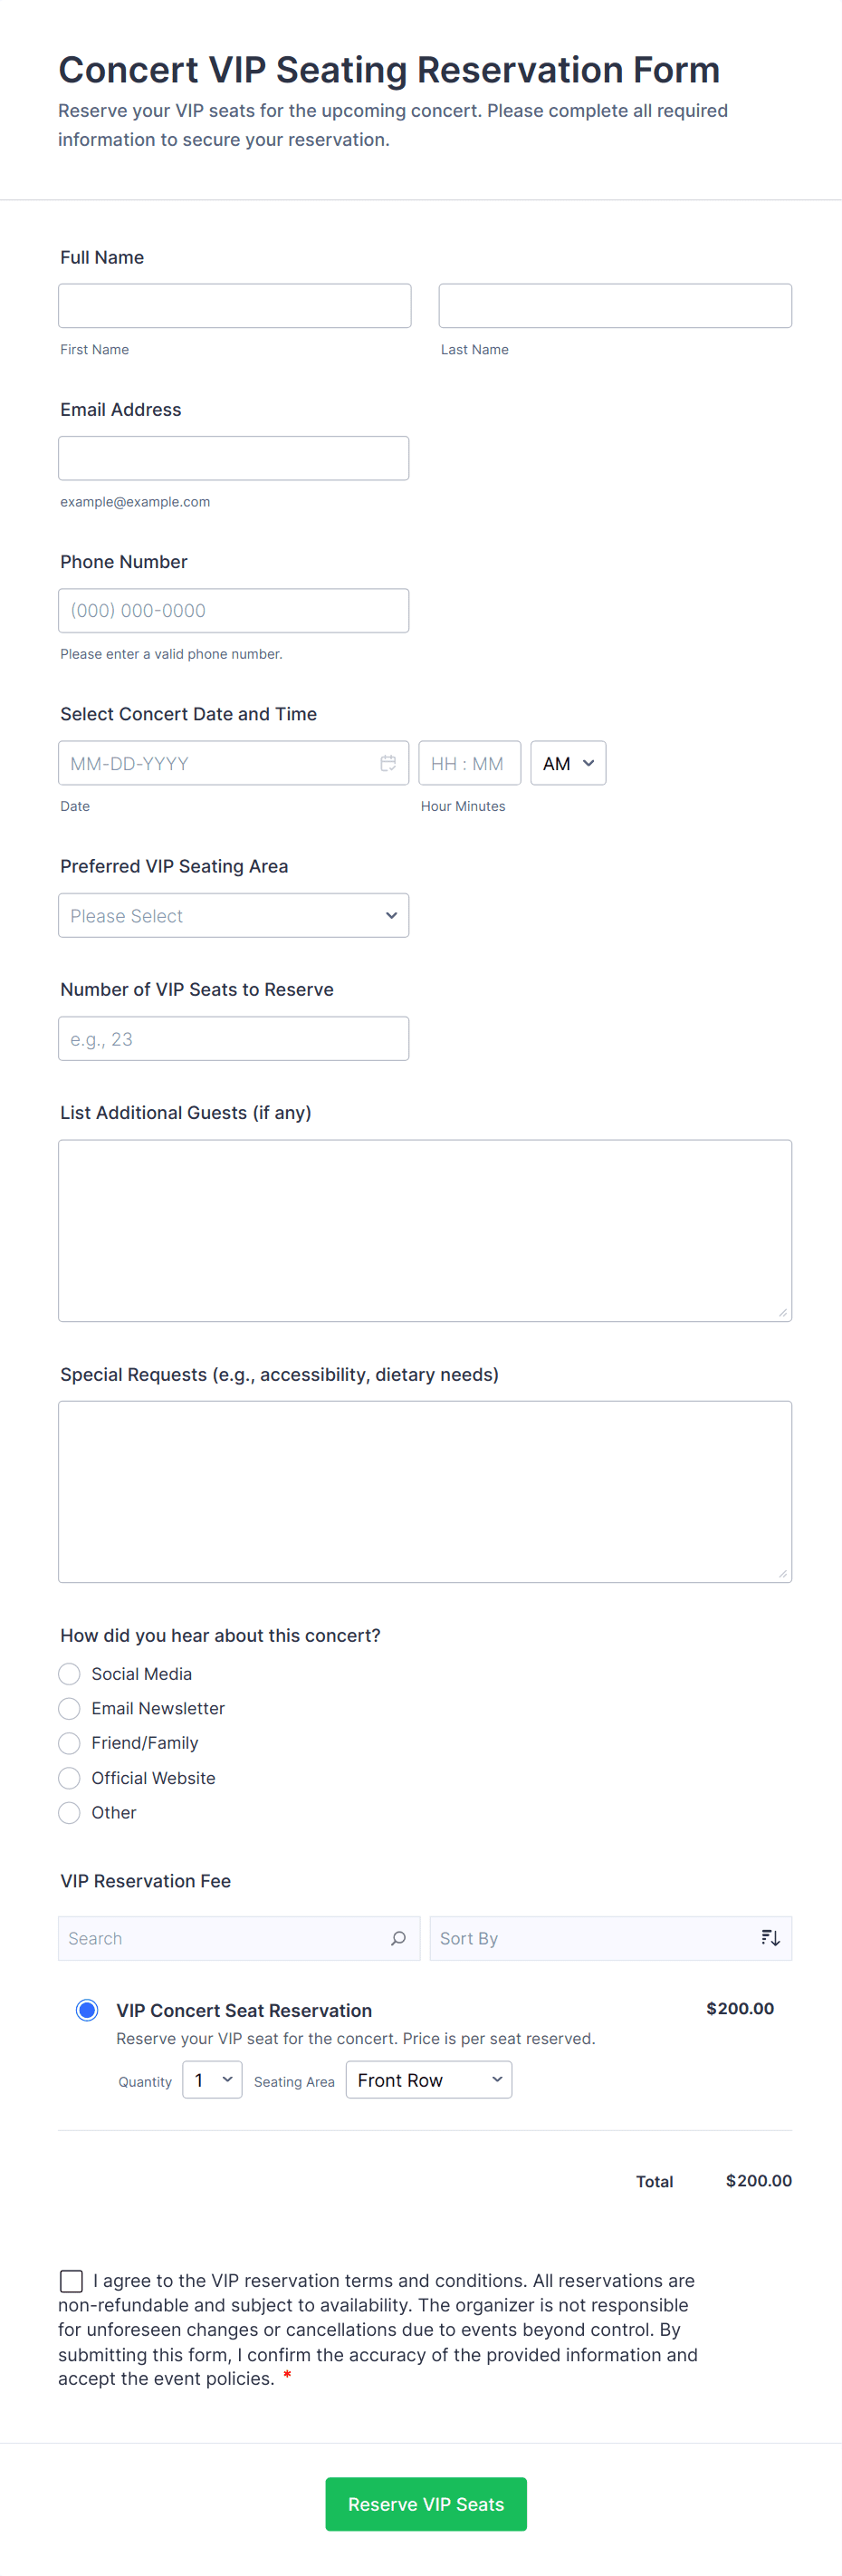Image resolution: width=842 pixels, height=2576 pixels.
Task: Open the calendar date picker icon
Action: [x=388, y=763]
